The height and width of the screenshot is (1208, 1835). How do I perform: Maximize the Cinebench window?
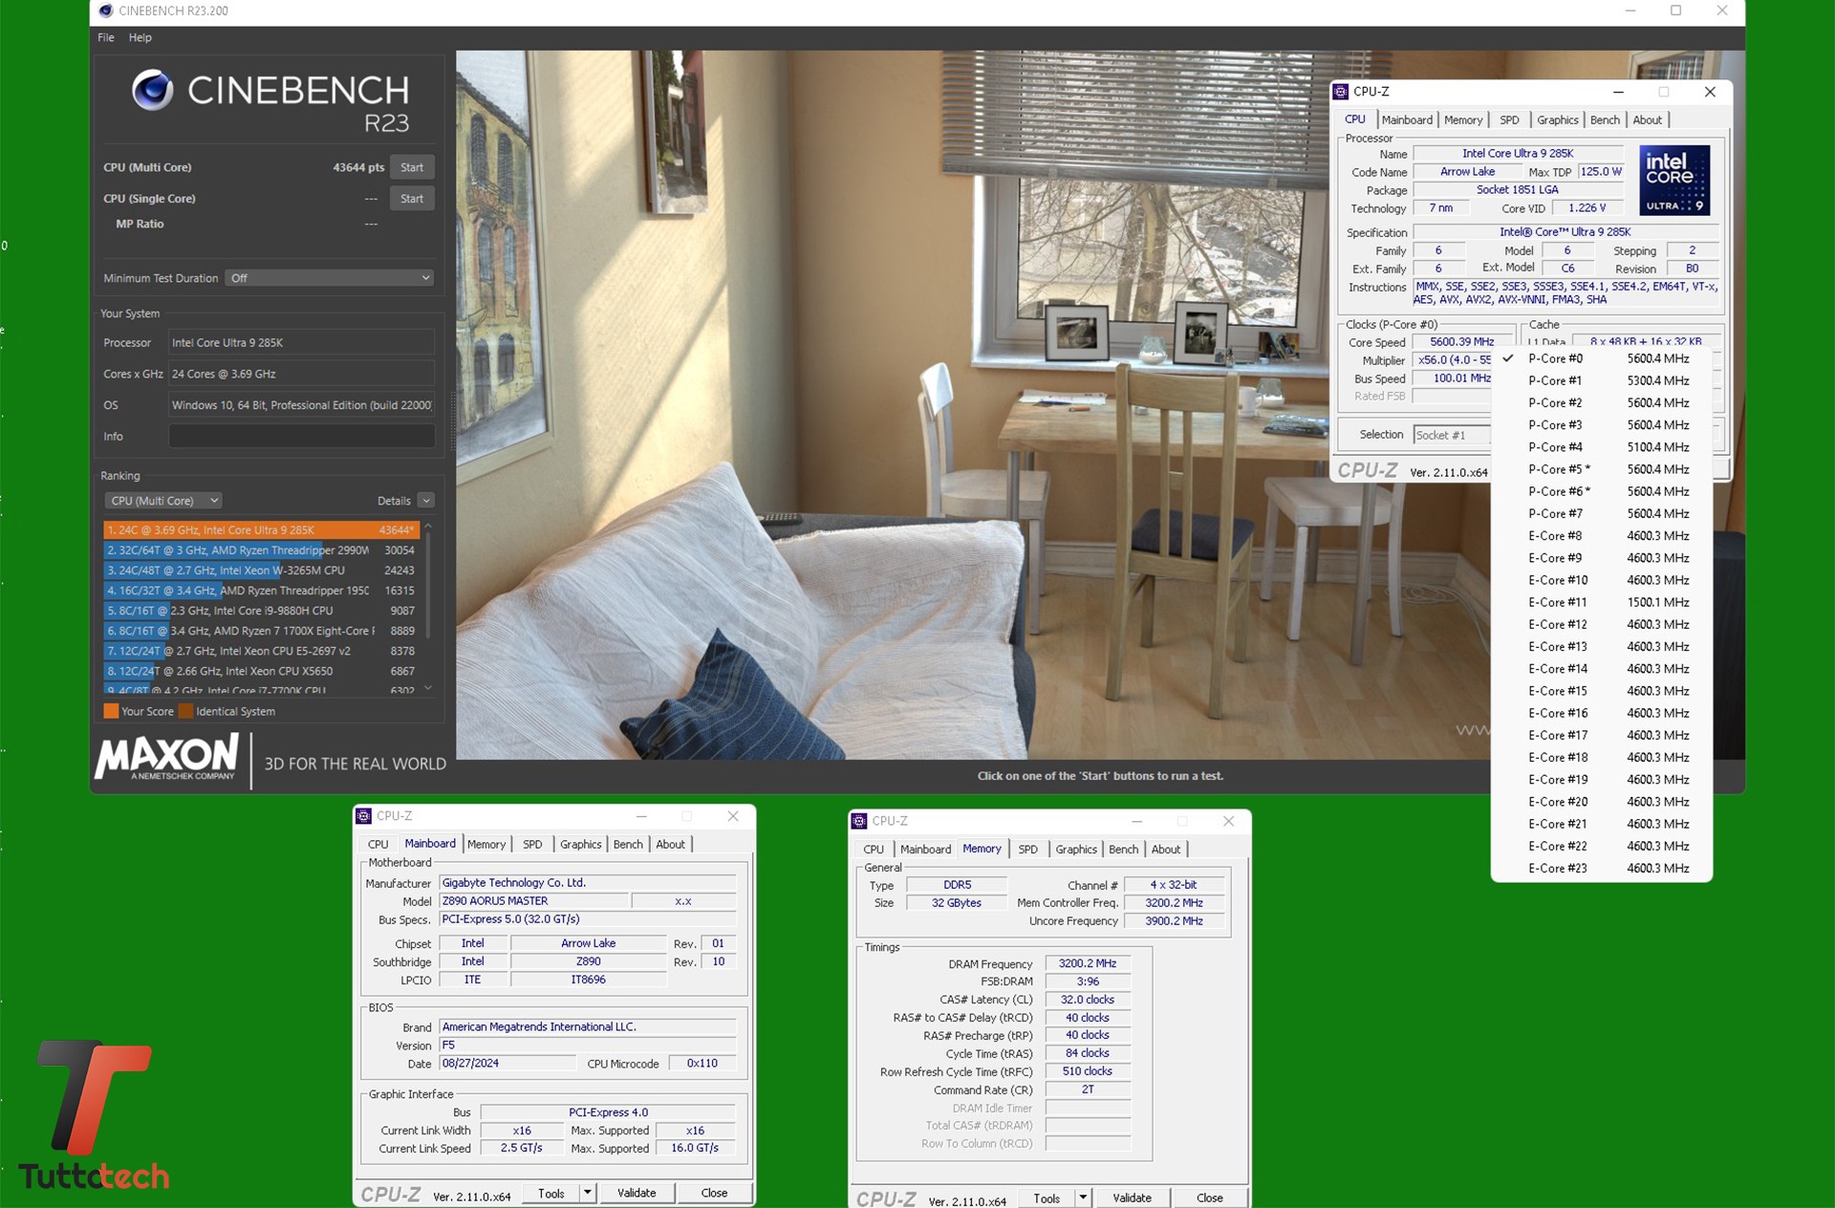tap(1675, 11)
